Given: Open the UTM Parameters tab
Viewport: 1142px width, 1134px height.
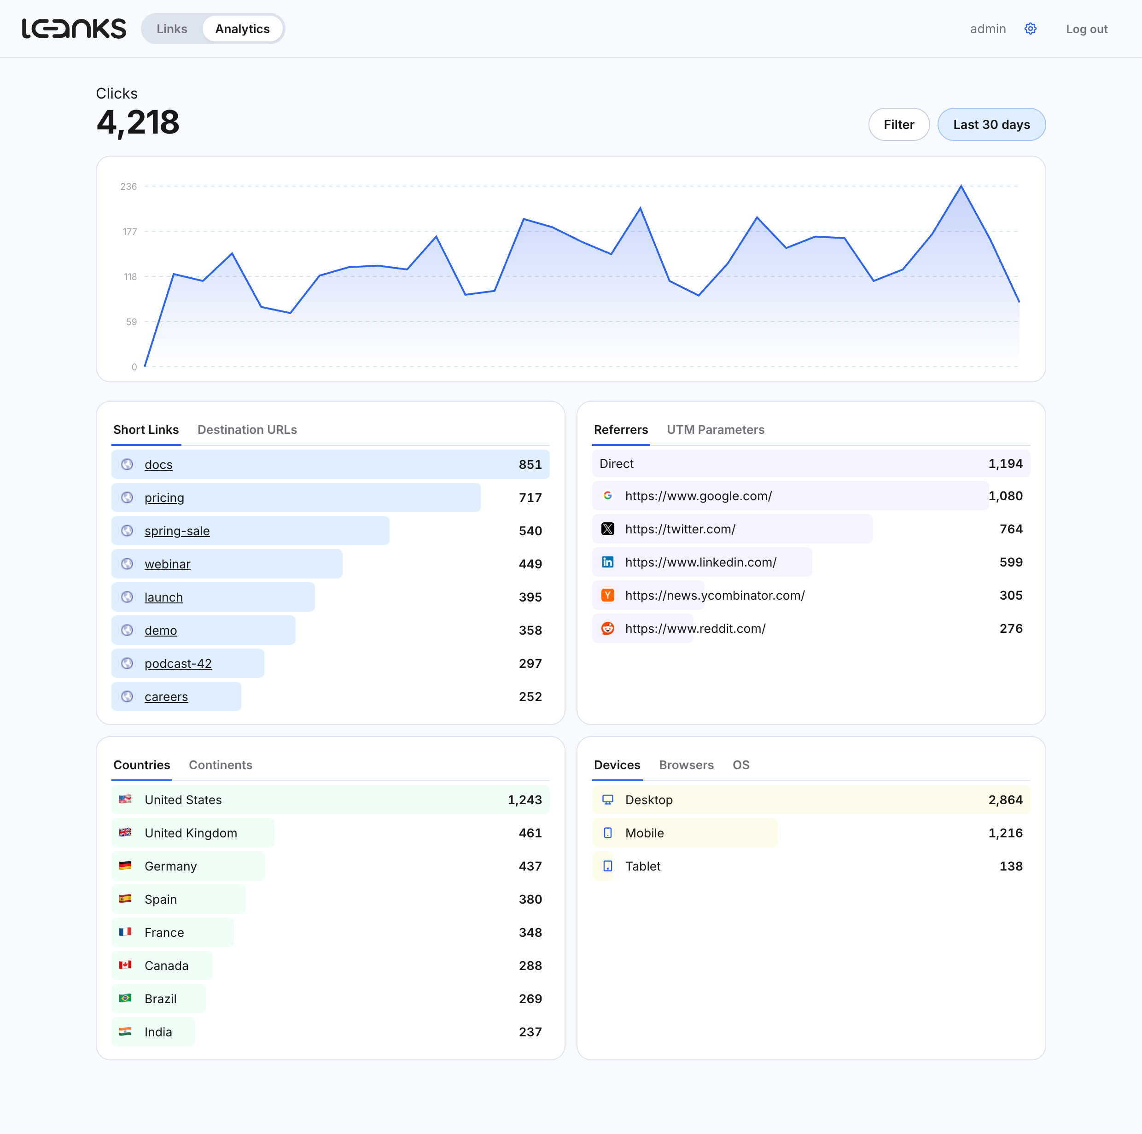Looking at the screenshot, I should tap(715, 430).
